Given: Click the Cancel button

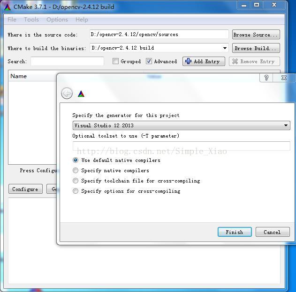Looking at the screenshot, I should (273, 232).
